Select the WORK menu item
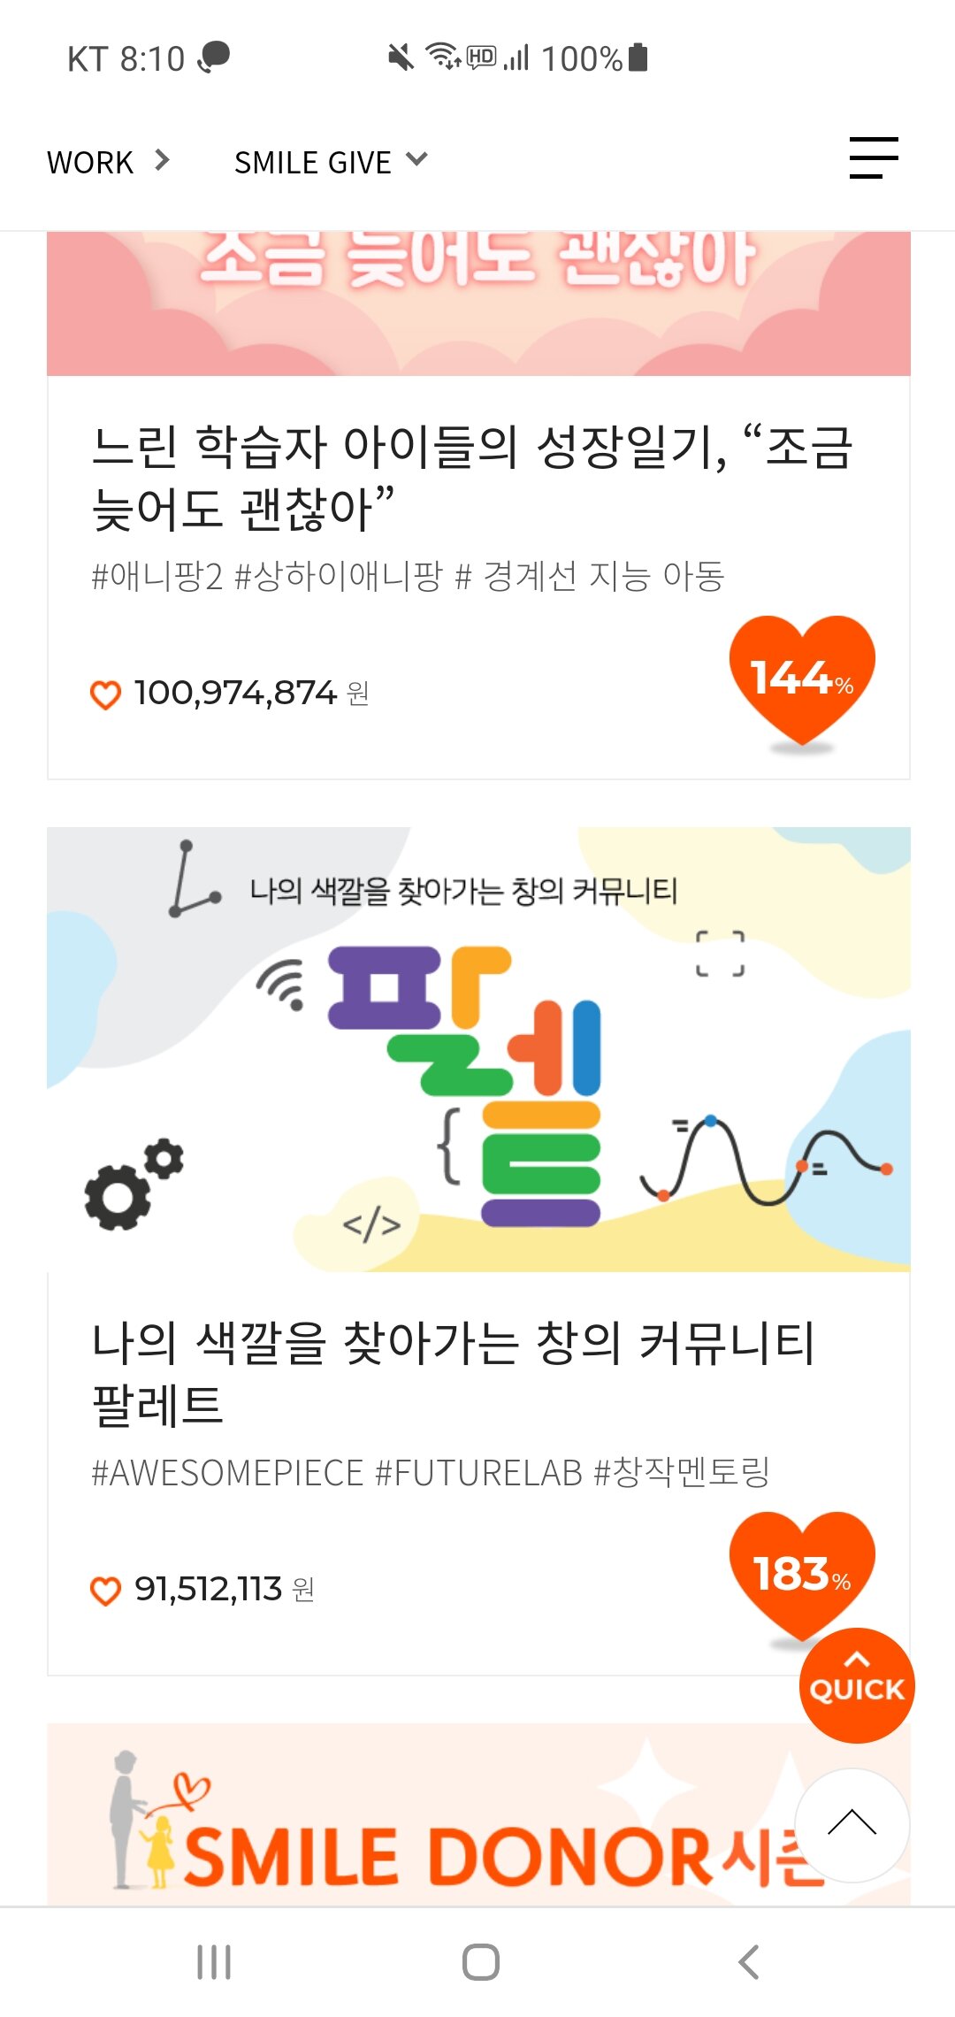This screenshot has height=2017, width=955. (x=90, y=163)
